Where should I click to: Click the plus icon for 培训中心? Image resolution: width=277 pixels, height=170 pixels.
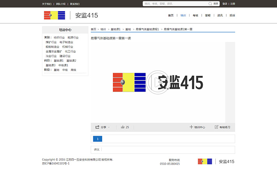click(x=191, y=127)
